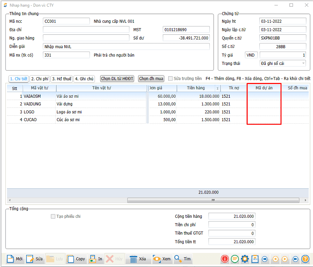Image resolution: width=313 pixels, height=267 pixels.
Task: Switch to the 2. Chi phí tab
Action: pyautogui.click(x=40, y=79)
